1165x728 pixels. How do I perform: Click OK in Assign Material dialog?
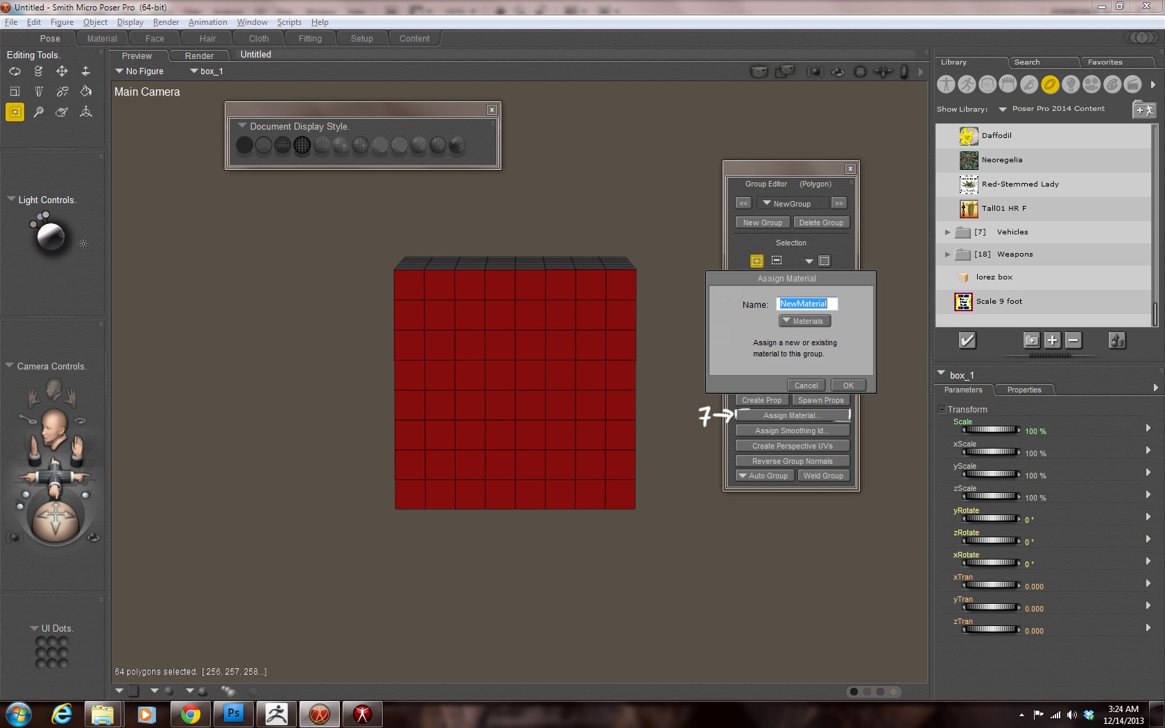(x=848, y=385)
